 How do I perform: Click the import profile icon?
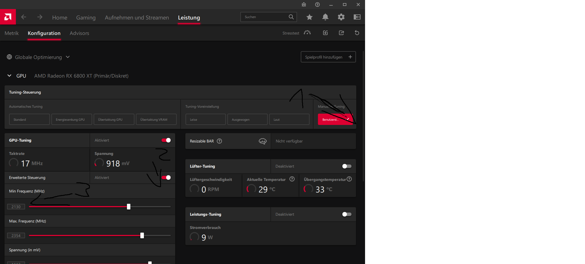click(325, 33)
